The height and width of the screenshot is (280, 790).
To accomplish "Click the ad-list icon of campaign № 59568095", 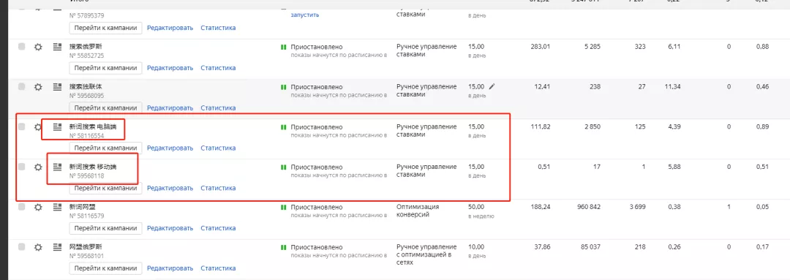I will click(58, 87).
